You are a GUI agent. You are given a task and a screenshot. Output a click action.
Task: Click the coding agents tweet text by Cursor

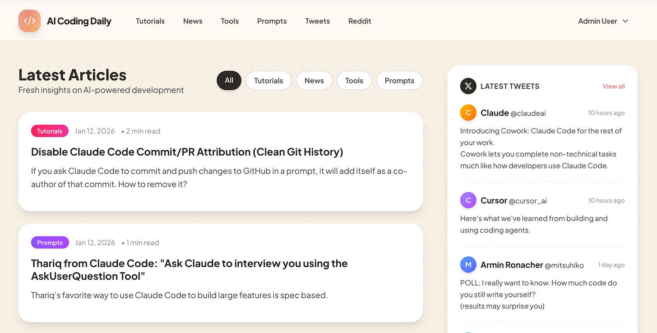534,224
